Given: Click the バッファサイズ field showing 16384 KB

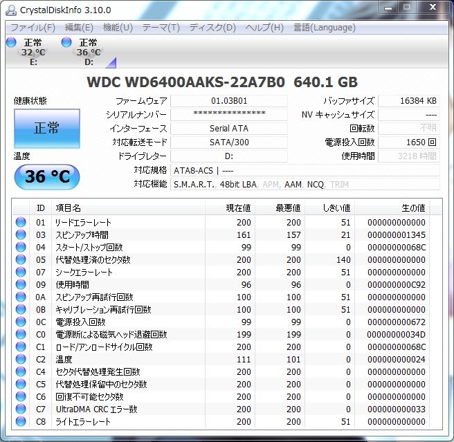Looking at the screenshot, I should (x=409, y=101).
